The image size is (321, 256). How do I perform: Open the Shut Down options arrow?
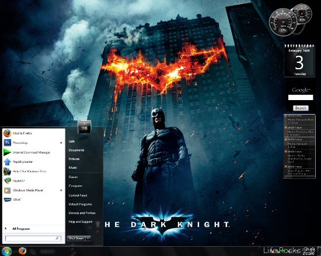[x=88, y=238]
